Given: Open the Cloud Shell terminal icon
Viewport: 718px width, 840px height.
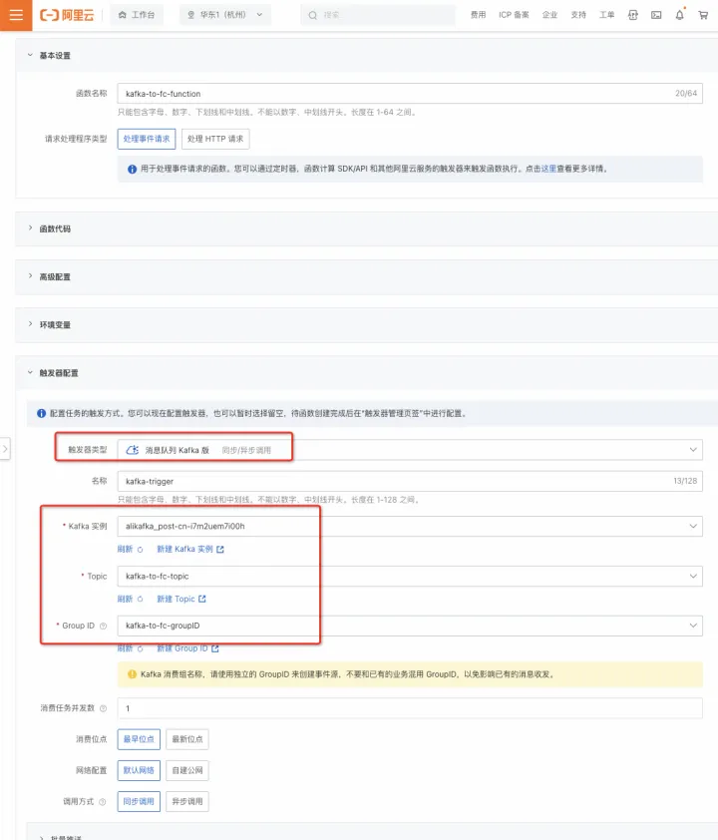Looking at the screenshot, I should tap(656, 15).
